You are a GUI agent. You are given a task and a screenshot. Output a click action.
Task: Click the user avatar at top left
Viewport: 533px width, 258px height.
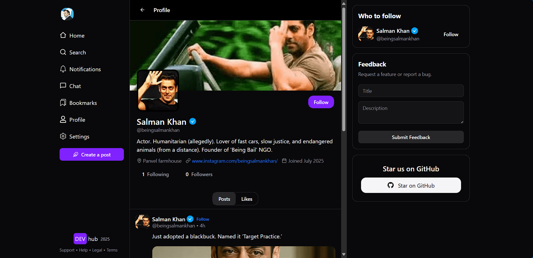[67, 14]
